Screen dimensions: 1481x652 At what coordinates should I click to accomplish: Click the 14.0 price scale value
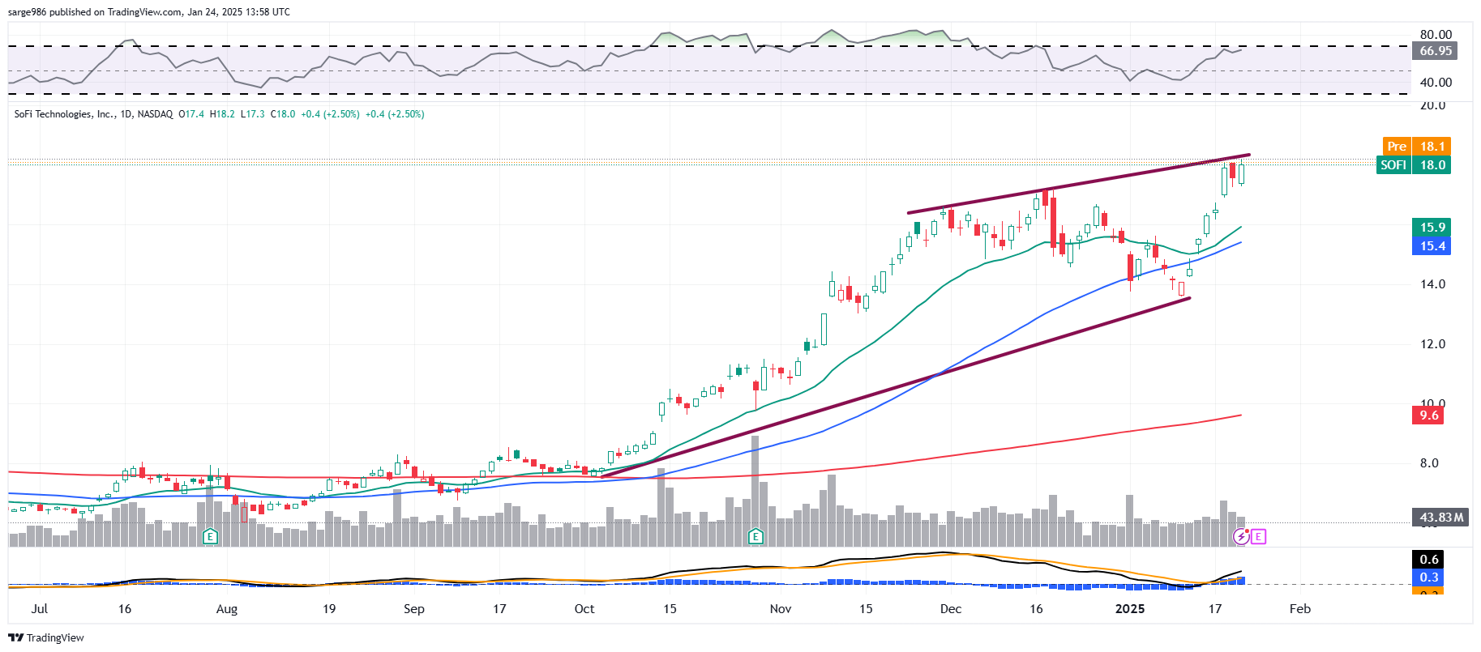pyautogui.click(x=1432, y=284)
